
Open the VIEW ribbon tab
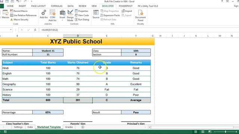(94, 6)
